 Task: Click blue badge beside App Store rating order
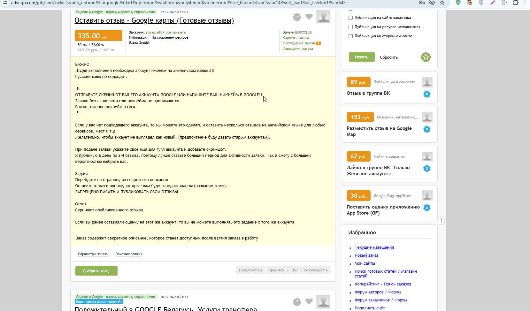[x=427, y=208]
